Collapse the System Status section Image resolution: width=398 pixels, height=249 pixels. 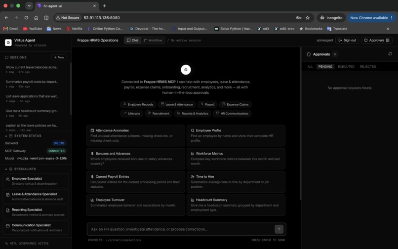(6, 136)
